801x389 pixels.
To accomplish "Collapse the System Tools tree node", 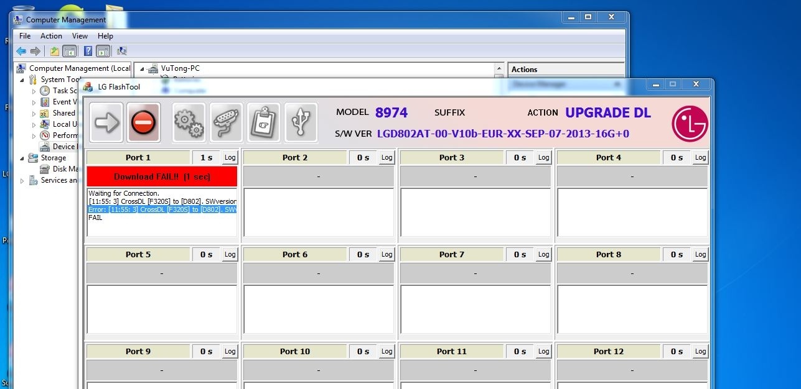I will (x=23, y=80).
